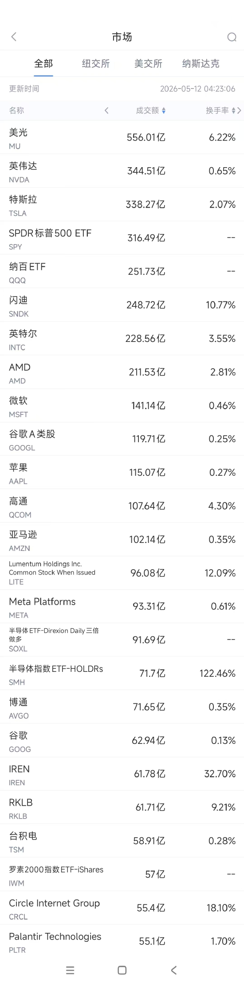This screenshot has height=984, width=244.
Task: Tap the back arrow icon
Action: click(x=14, y=37)
